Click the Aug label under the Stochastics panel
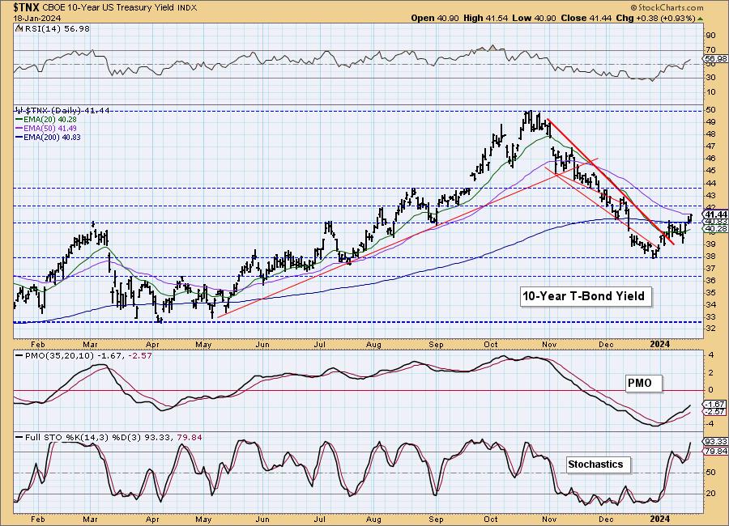The height and width of the screenshot is (526, 729). pyautogui.click(x=373, y=519)
